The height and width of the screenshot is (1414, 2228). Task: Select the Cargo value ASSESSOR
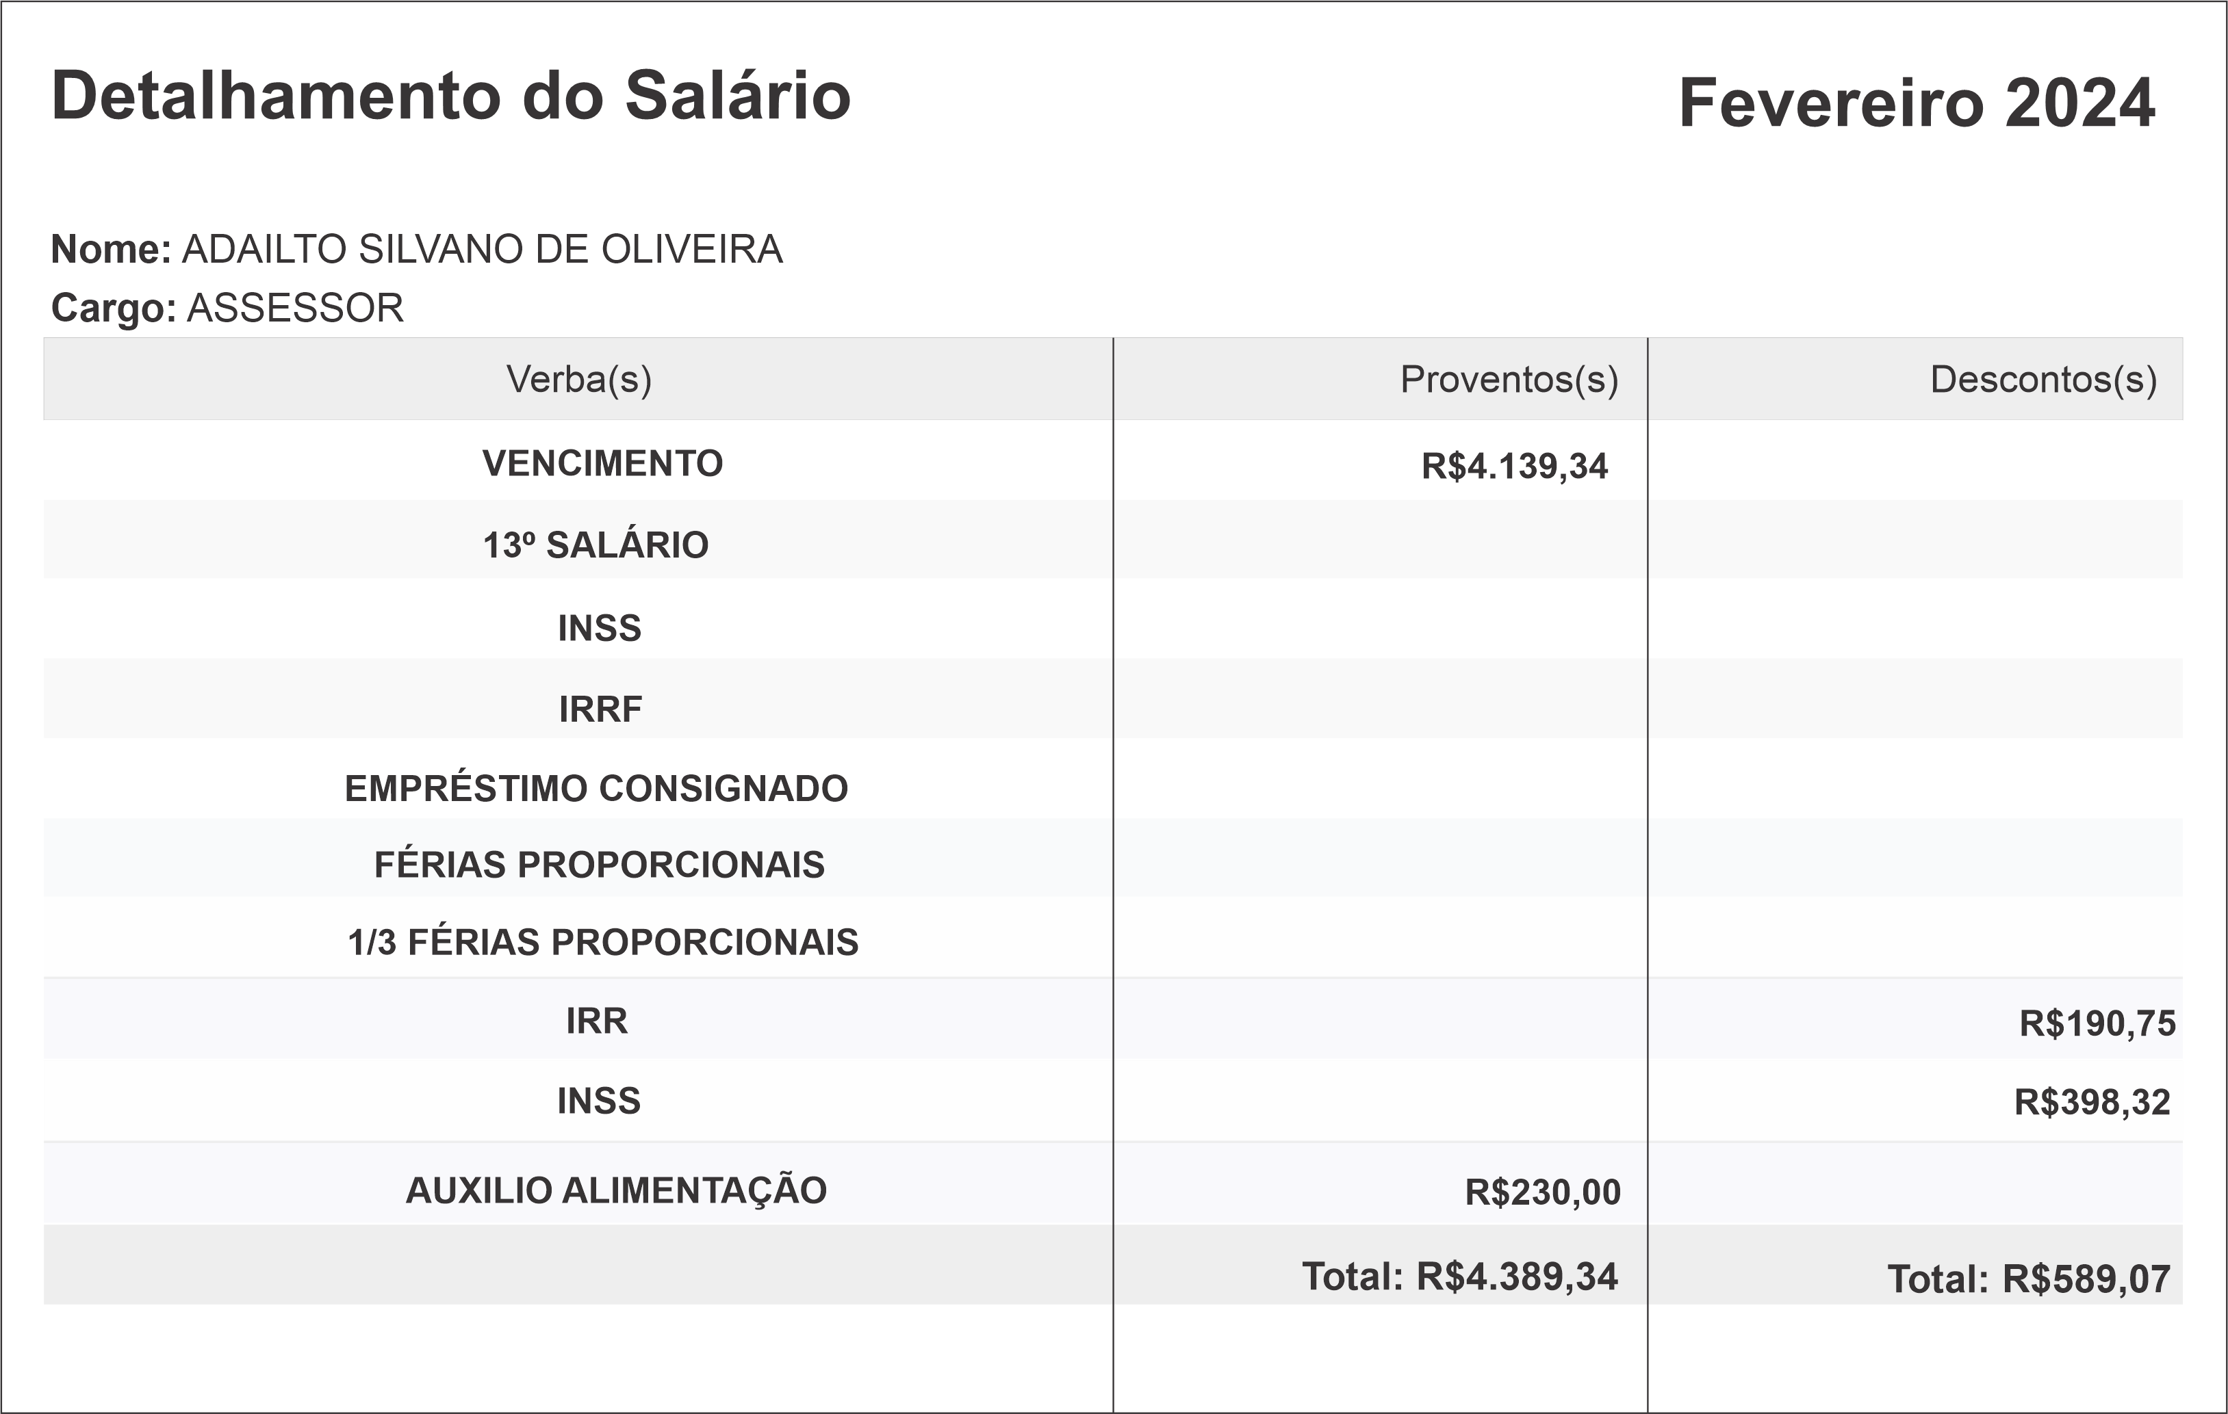pyautogui.click(x=295, y=308)
